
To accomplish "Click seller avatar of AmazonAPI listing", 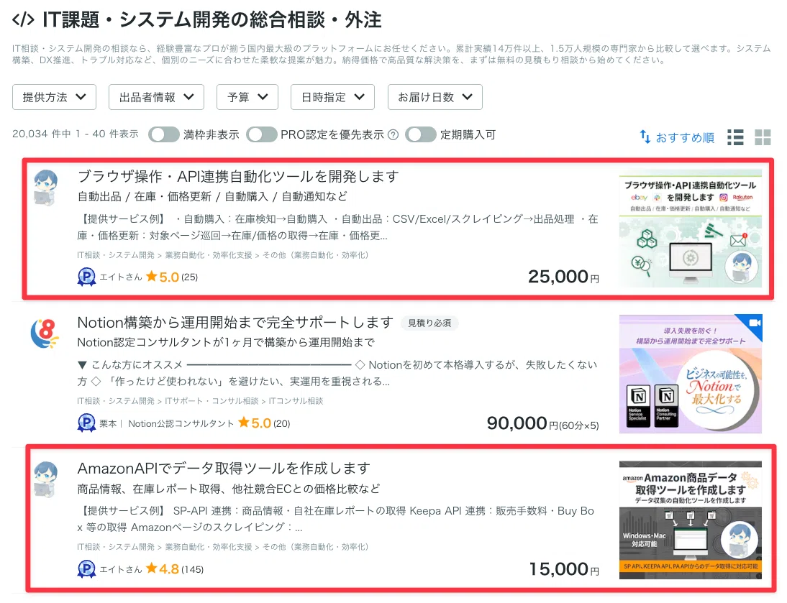I will [45, 479].
